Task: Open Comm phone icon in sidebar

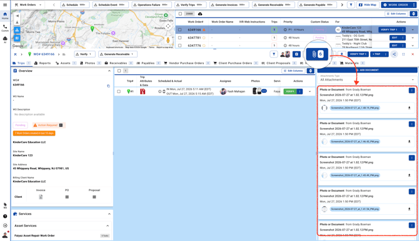Action: pos(5,28)
